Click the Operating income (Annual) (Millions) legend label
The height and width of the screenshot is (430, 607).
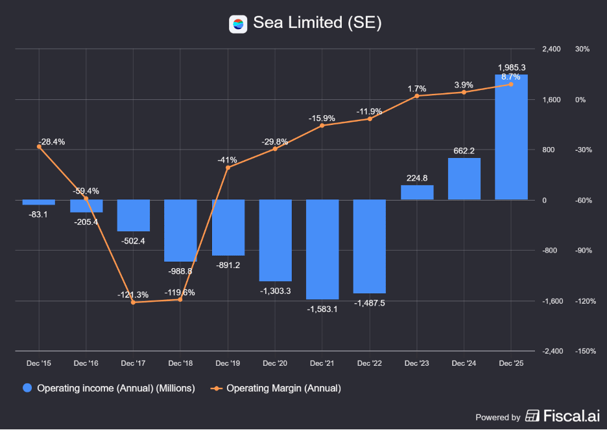[115, 389]
